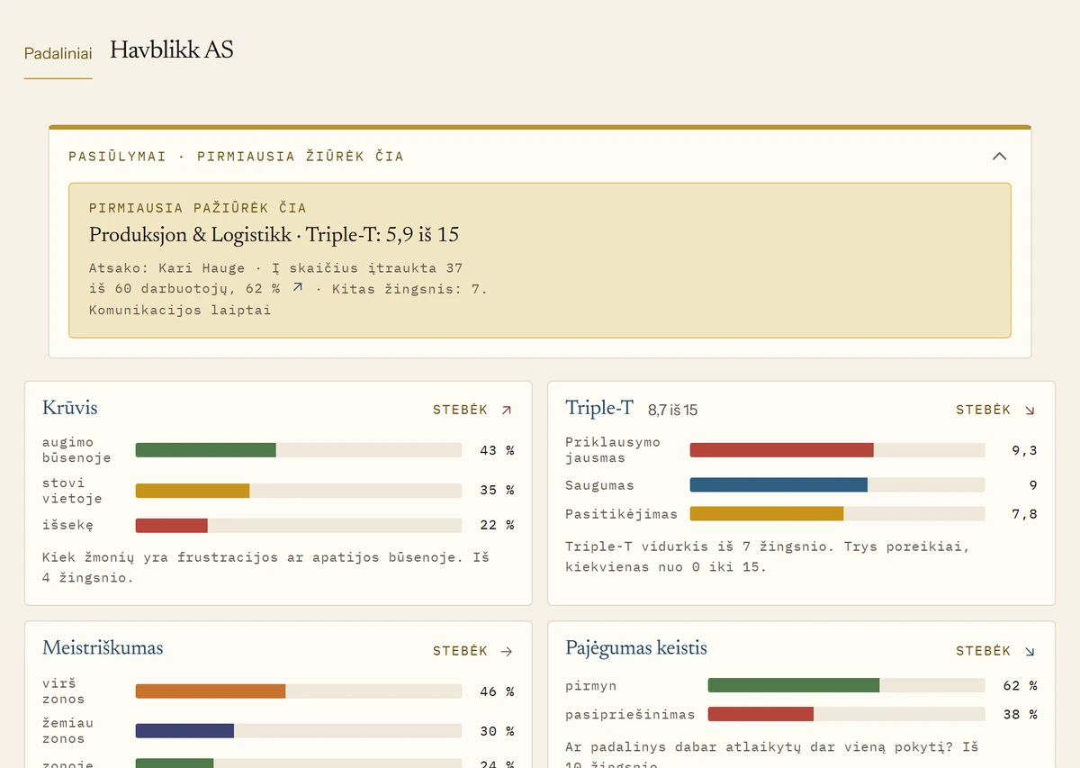Click the "7,8" value
Screen dimensions: 1080x768
[1025, 514]
